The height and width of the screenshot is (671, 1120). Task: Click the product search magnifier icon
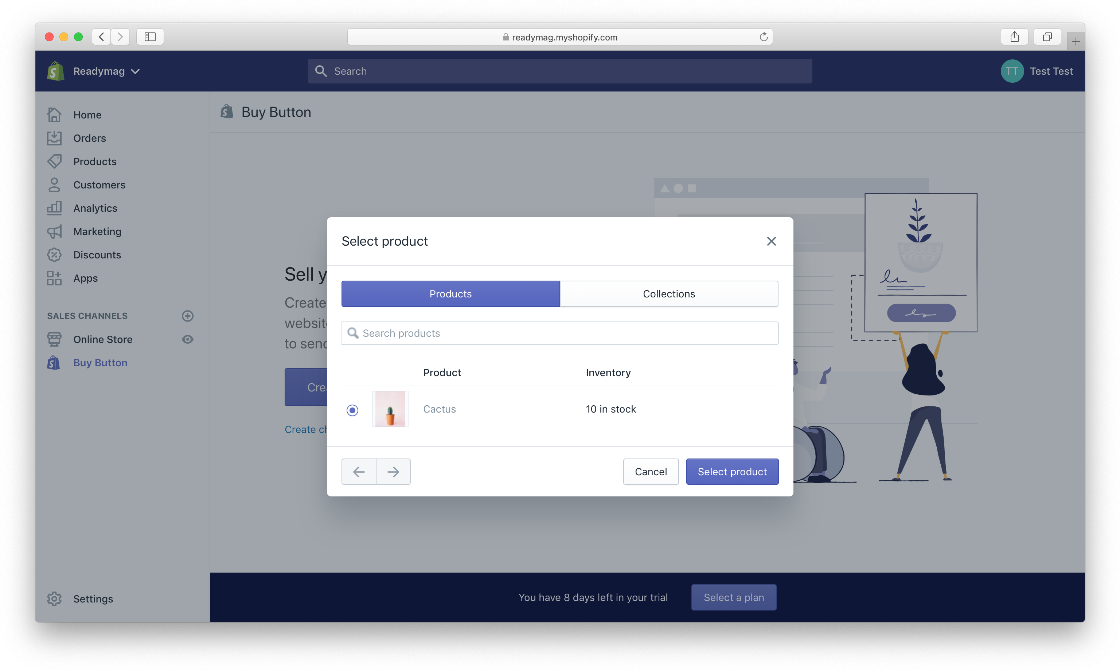(353, 333)
